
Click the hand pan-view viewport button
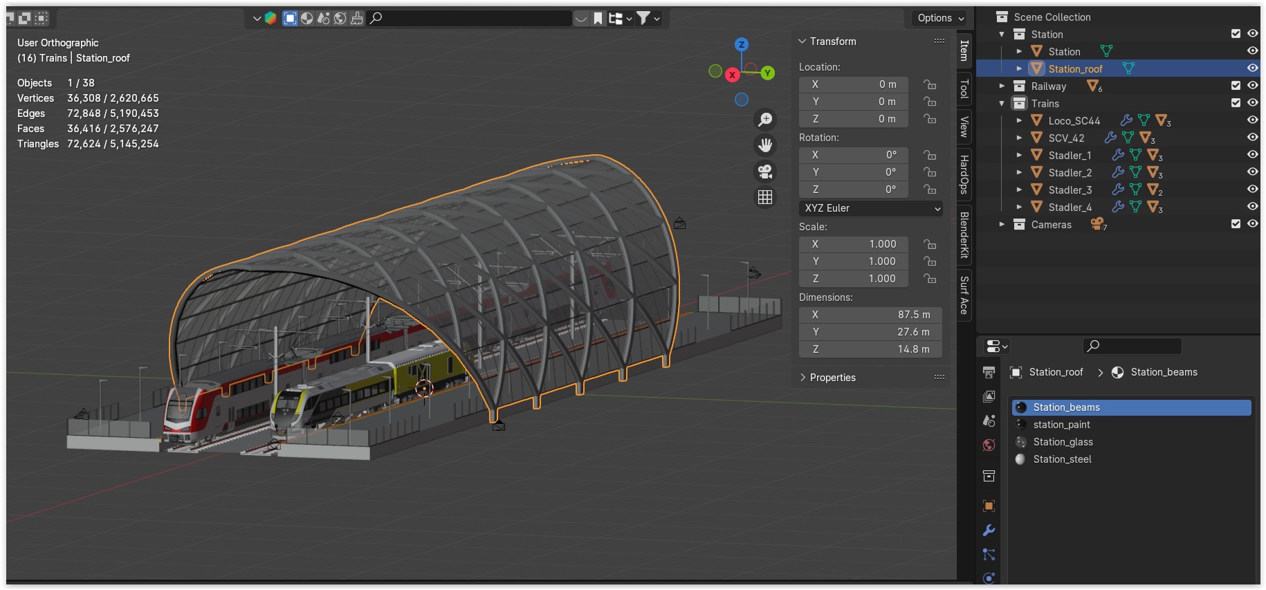tap(765, 145)
